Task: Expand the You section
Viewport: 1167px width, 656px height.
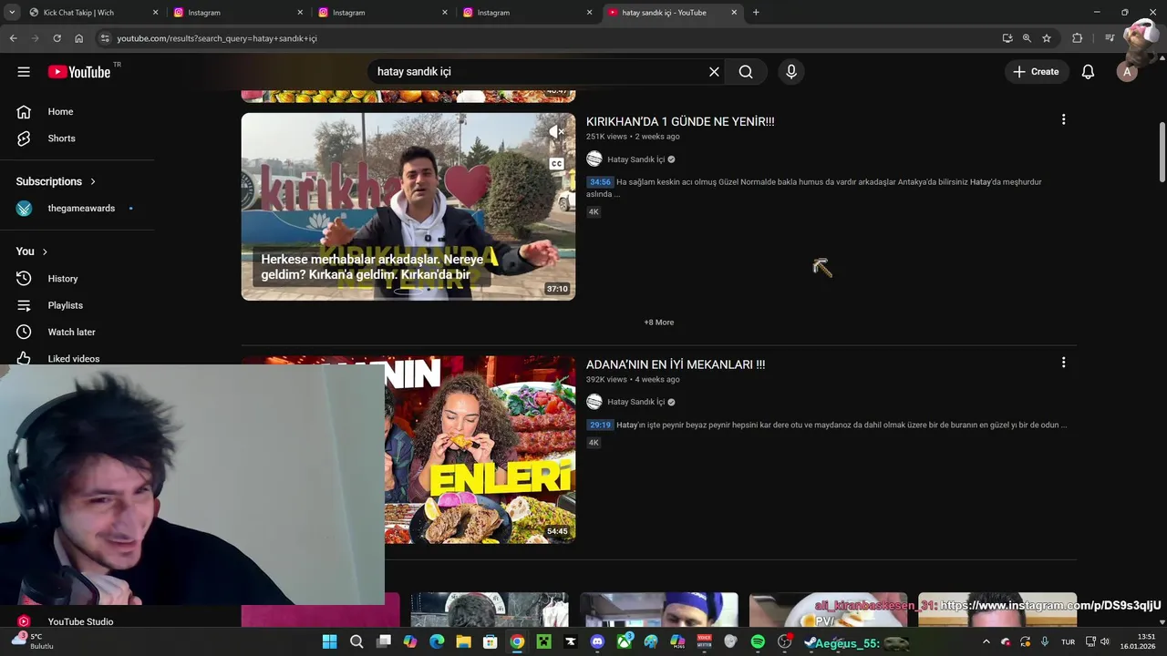Action: [32, 251]
